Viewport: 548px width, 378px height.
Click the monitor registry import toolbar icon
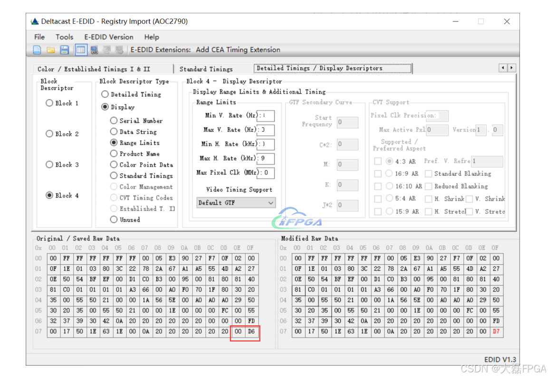coord(94,50)
